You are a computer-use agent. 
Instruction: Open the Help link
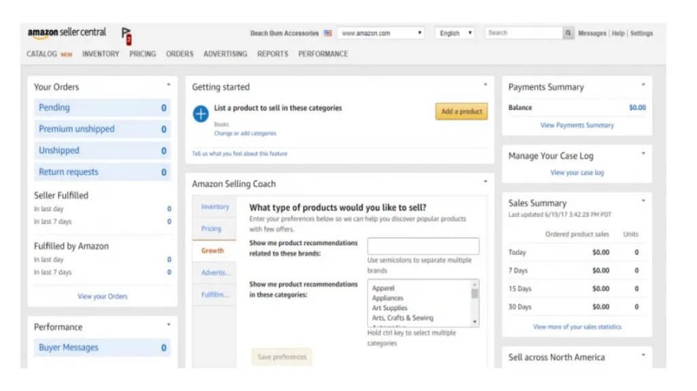click(618, 33)
